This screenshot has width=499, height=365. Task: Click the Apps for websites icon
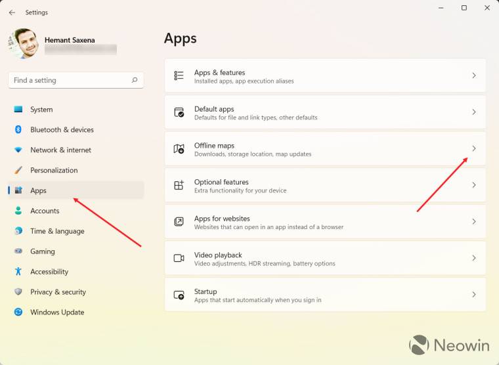pos(179,221)
